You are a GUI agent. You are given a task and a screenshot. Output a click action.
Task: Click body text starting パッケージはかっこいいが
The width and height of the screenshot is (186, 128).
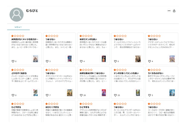[x=25, y=79]
